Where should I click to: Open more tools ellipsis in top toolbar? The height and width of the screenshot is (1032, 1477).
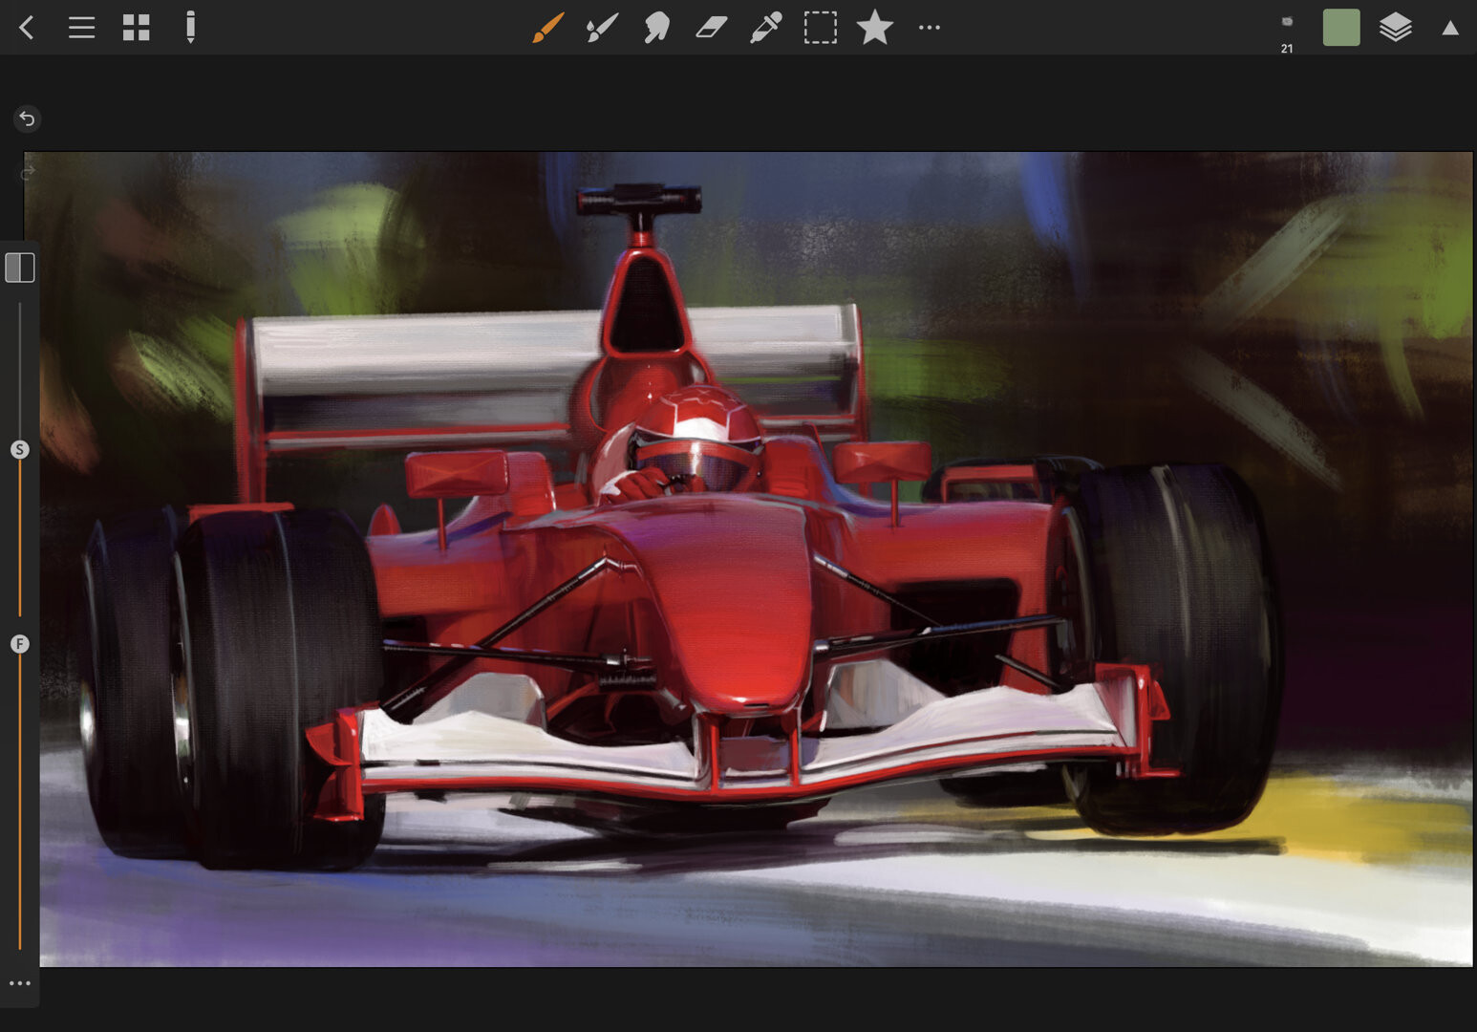coord(930,28)
